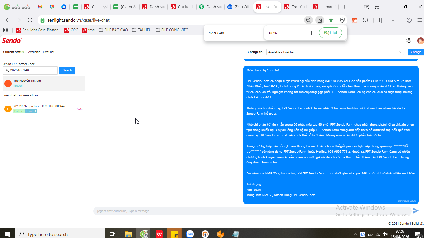The image size is (424, 238).
Task: Open the browser hamburger menu
Action: pos(420,20)
